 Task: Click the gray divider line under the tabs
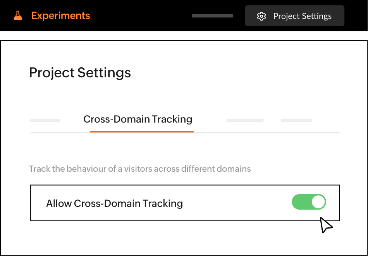coord(267,133)
